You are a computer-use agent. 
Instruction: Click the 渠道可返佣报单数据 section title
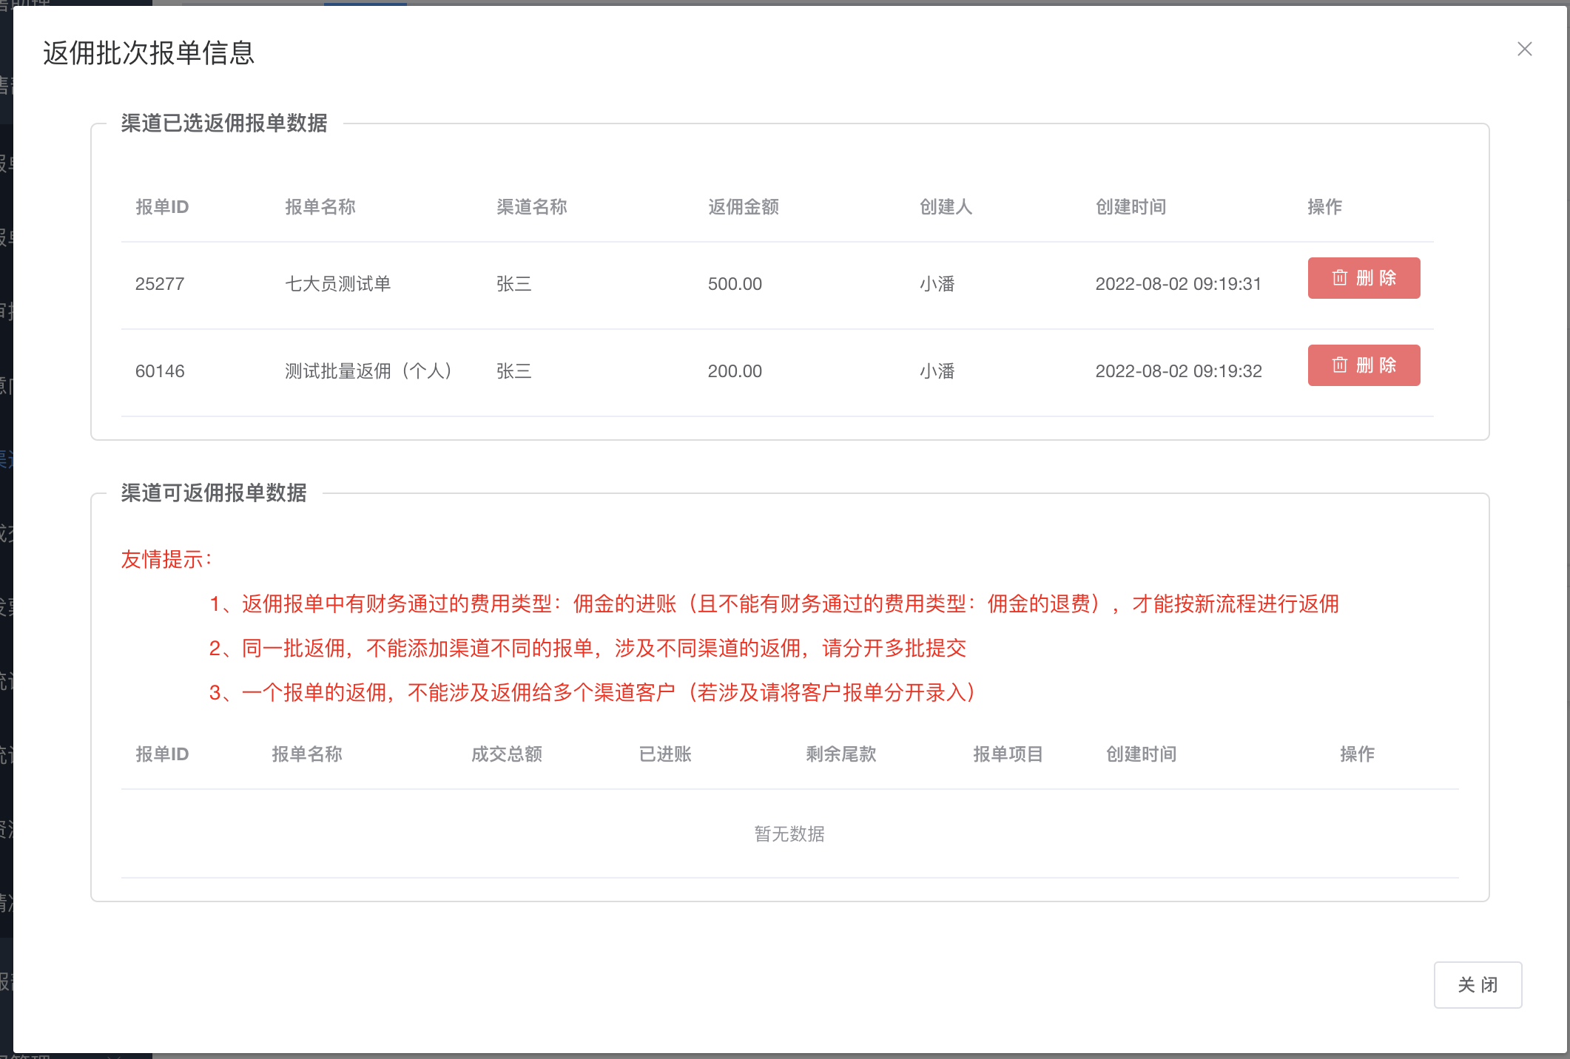click(x=213, y=493)
